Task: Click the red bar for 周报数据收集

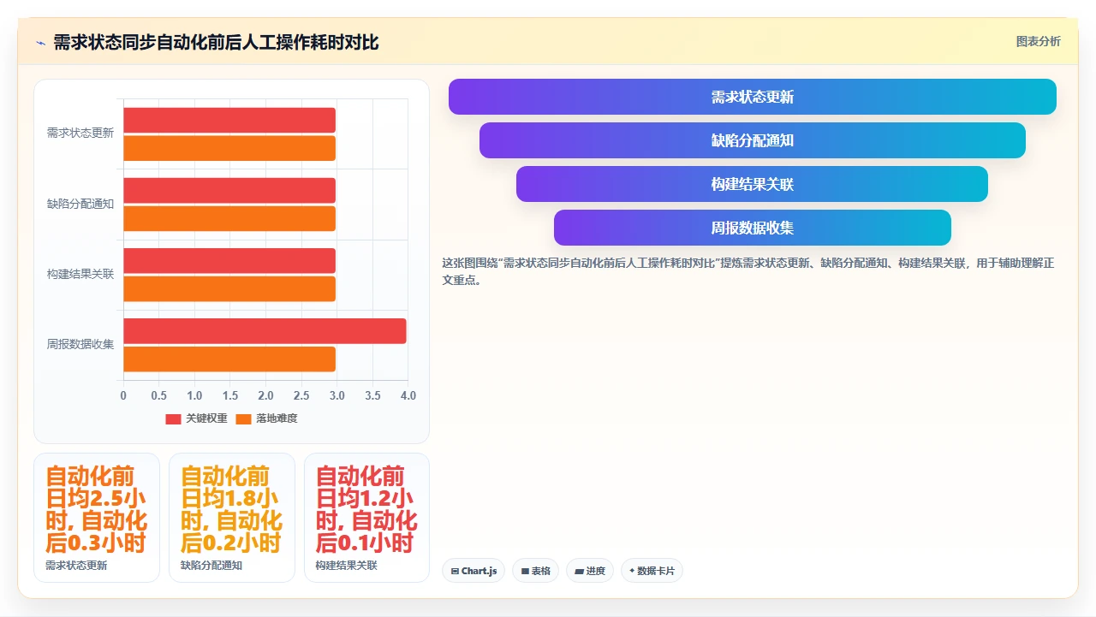Action: 265,331
